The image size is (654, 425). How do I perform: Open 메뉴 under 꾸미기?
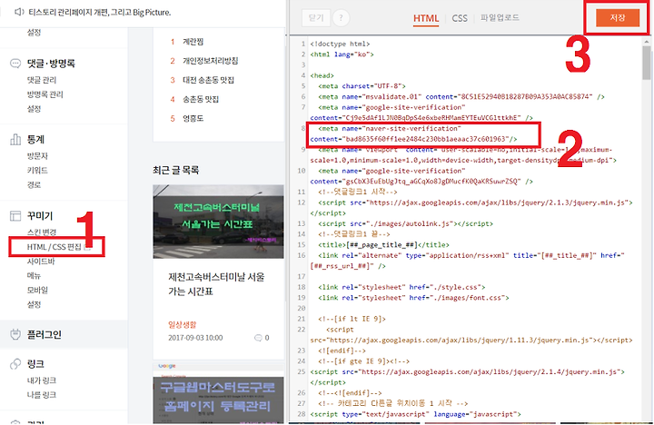pyautogui.click(x=35, y=276)
